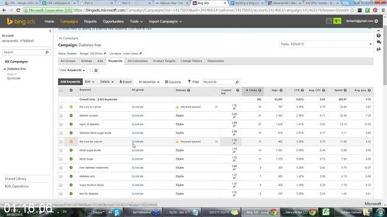The height and width of the screenshot is (217, 387).
Task: Check 'diabetes blood sugar levels' row
Action: 61,133
